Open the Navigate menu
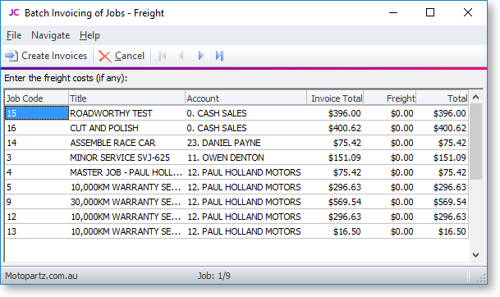This screenshot has width=500, height=297. pos(50,35)
